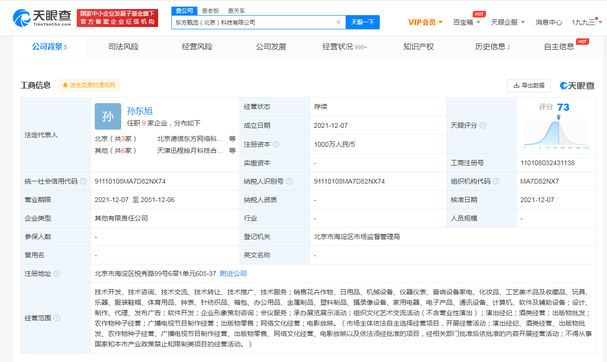Select the 公司背景 tab
The image size is (607, 362).
(50, 47)
